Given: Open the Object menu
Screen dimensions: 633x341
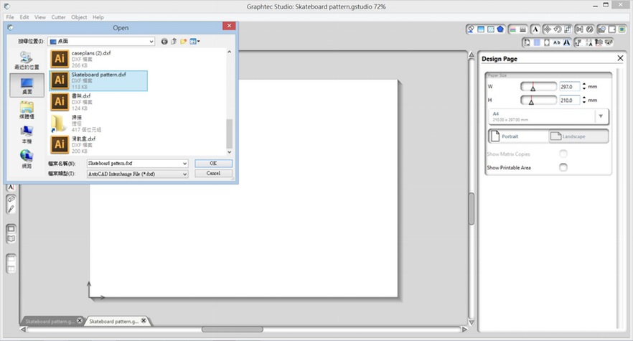Looking at the screenshot, I should [79, 17].
